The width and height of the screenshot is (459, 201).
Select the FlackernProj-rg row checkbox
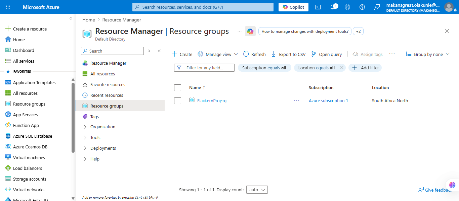click(178, 100)
